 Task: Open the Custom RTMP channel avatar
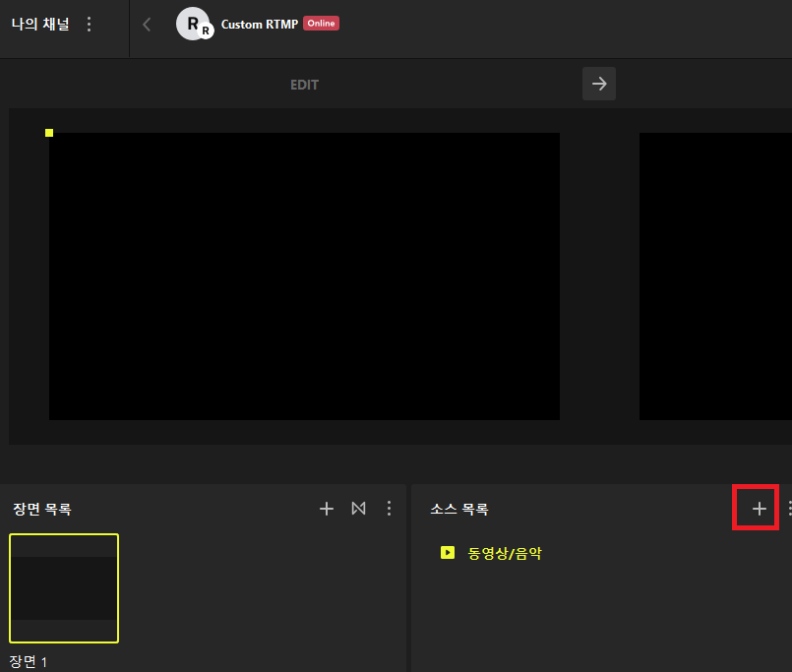[x=194, y=24]
